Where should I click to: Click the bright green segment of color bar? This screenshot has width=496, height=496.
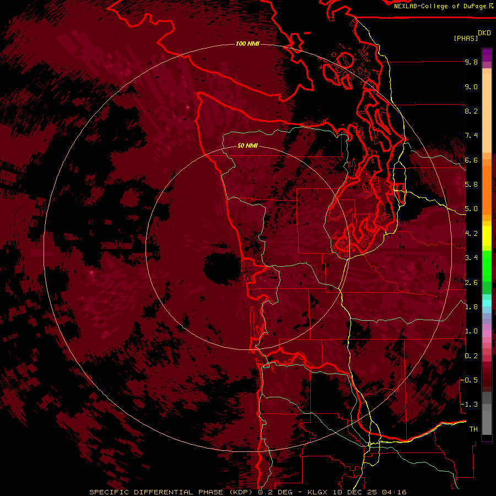pos(487,266)
